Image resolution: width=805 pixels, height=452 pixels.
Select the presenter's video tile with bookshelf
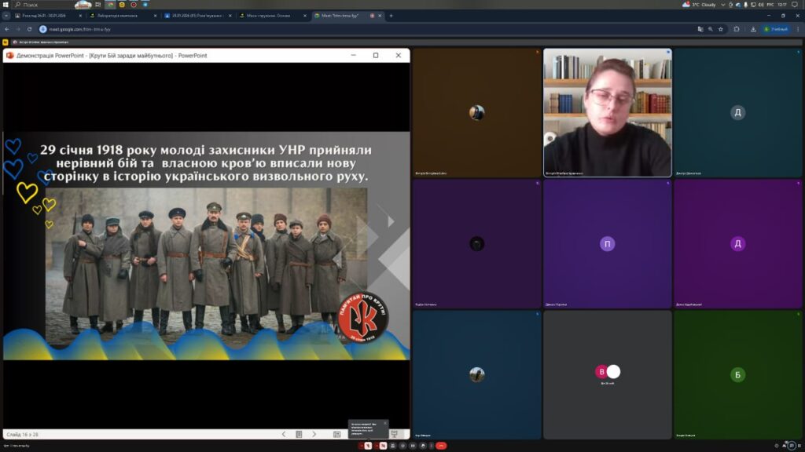pyautogui.click(x=607, y=112)
